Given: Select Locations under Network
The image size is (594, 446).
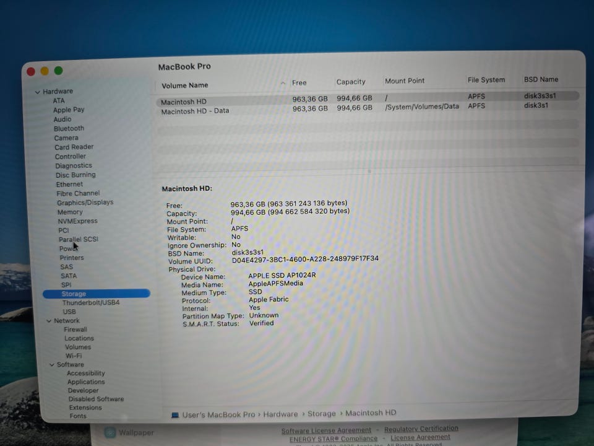Looking at the screenshot, I should [x=79, y=338].
